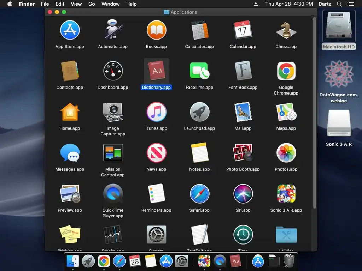Select the Stickies sticky notes icon
The image size is (362, 271).
[x=70, y=235]
